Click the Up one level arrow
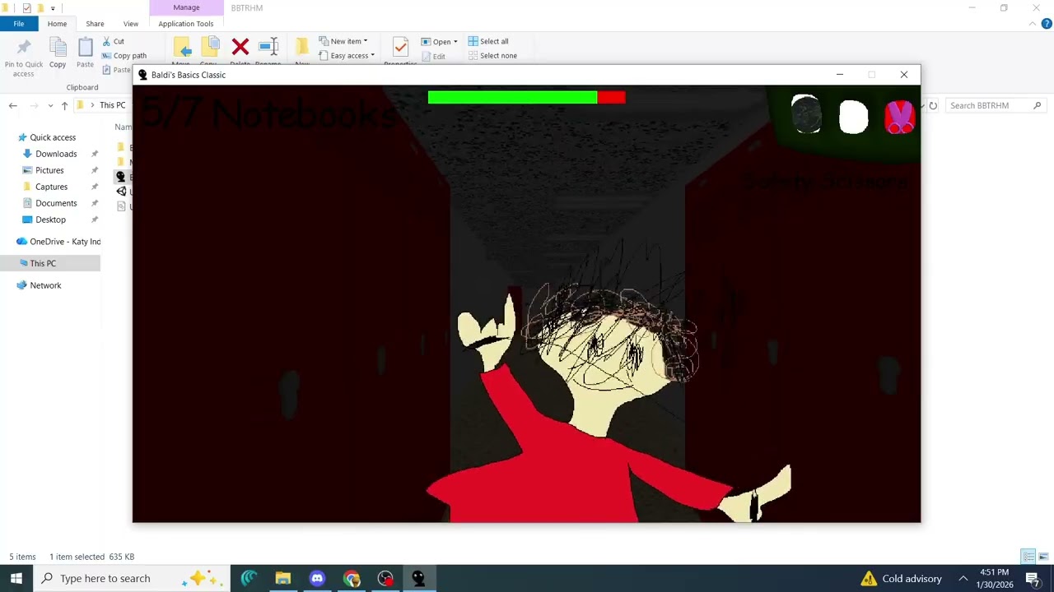This screenshot has height=592, width=1054. click(x=64, y=105)
